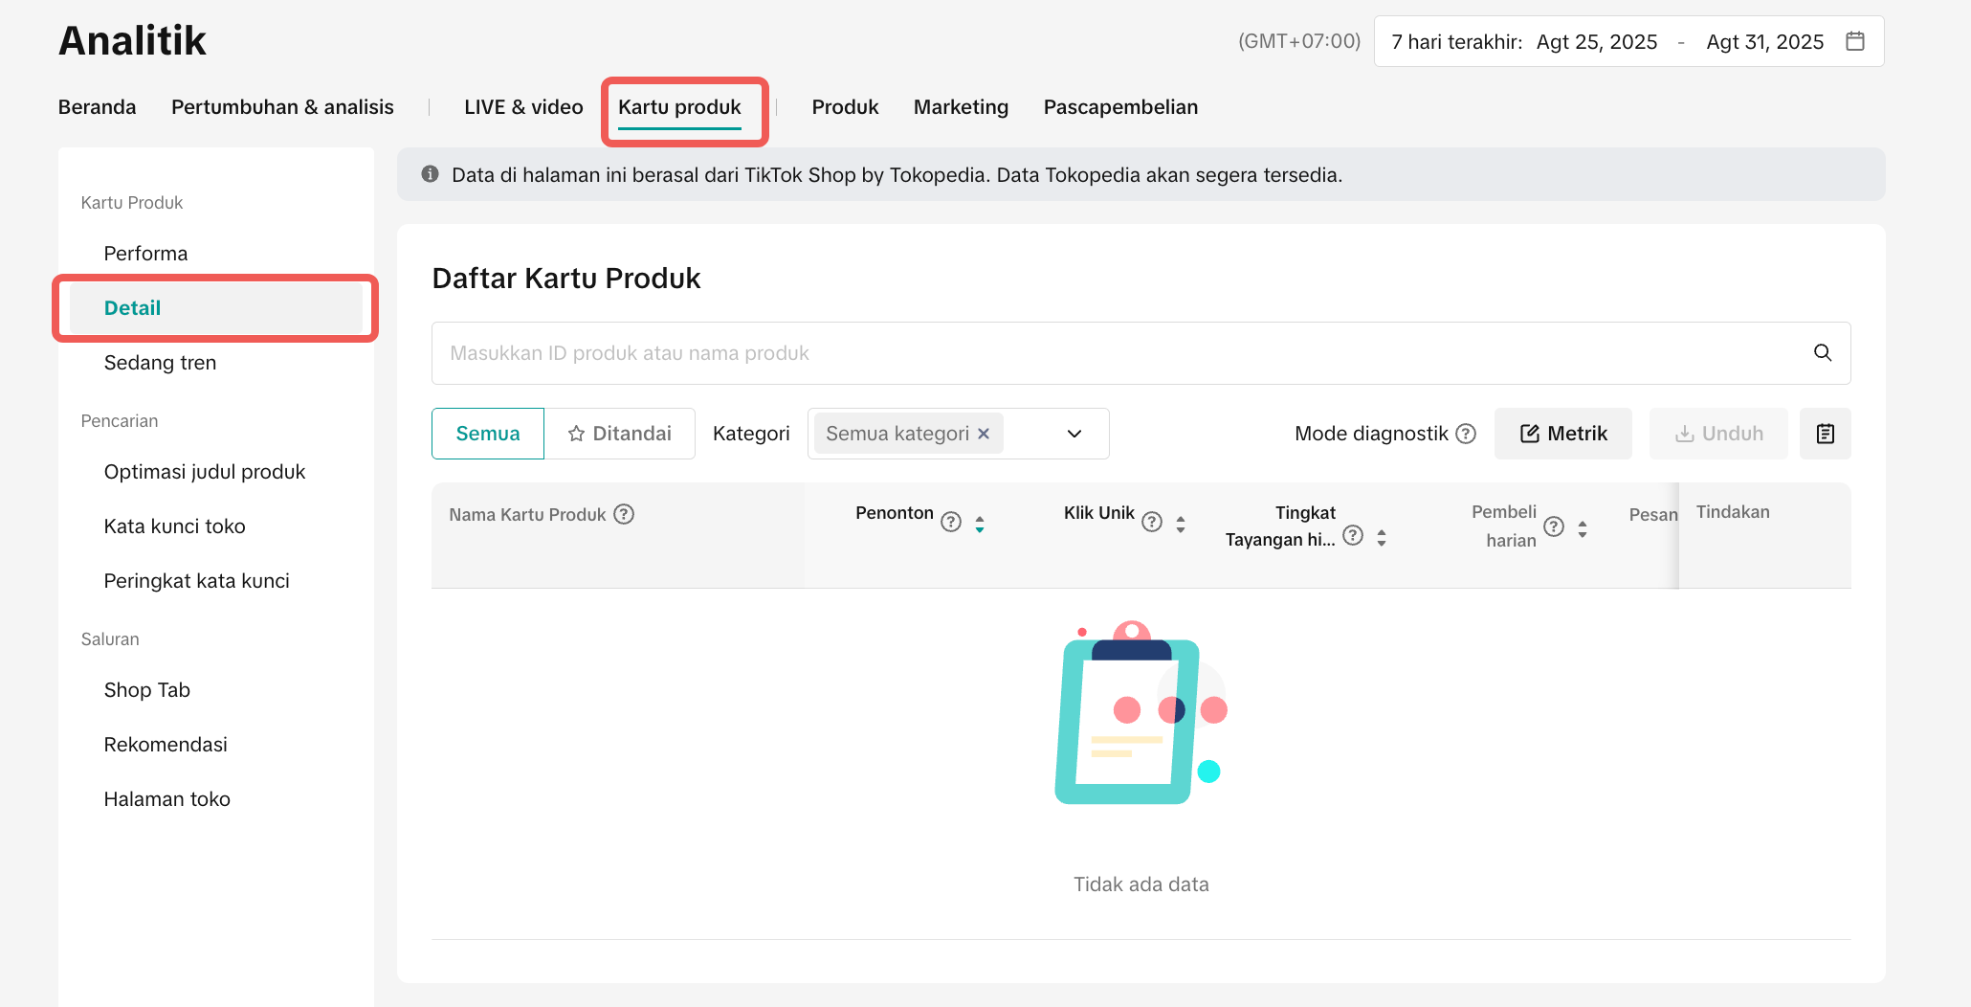Select the Semua filter toggle
1971x1007 pixels.
coord(488,434)
